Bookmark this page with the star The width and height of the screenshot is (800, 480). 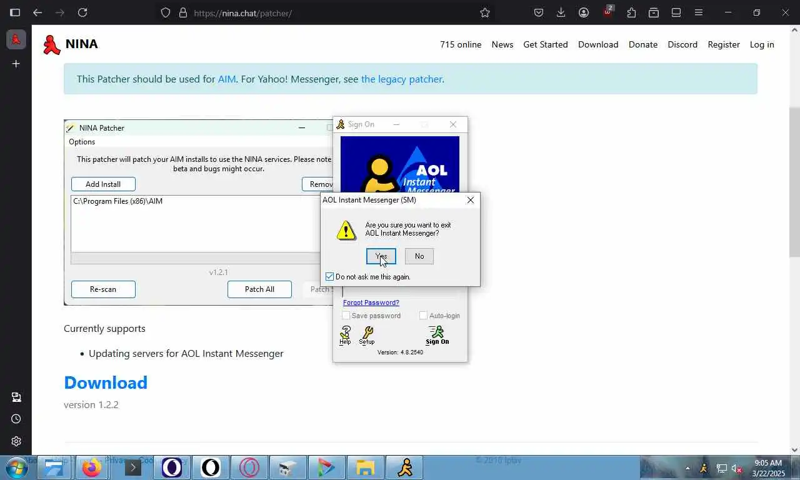(x=485, y=12)
